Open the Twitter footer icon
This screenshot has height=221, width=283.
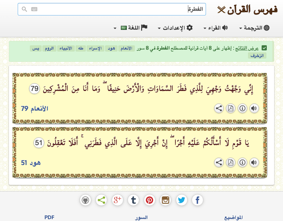[181, 200]
